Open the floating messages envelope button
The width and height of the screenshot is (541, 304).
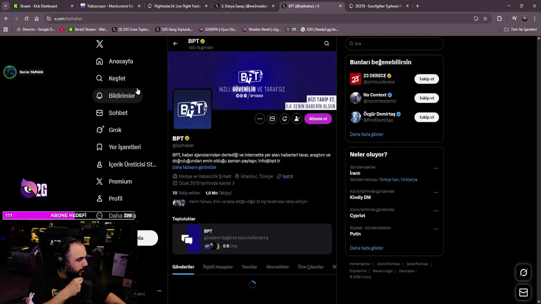pos(523,293)
